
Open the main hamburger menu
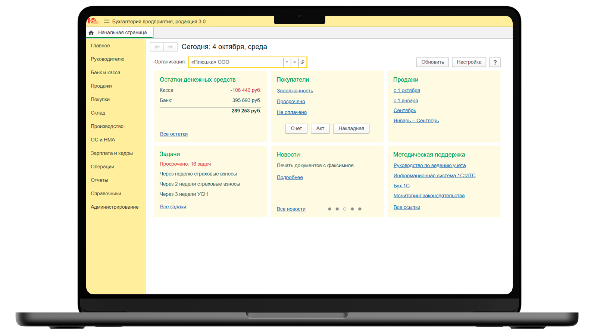coord(107,21)
